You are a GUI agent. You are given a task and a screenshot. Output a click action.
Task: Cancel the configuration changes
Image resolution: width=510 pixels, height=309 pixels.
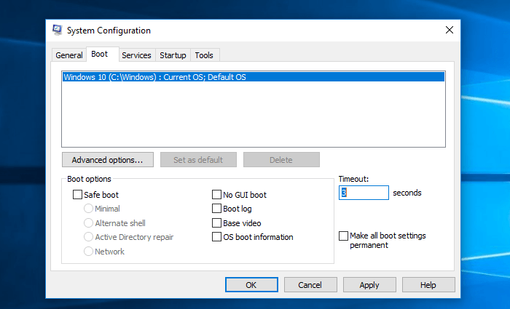click(x=310, y=285)
